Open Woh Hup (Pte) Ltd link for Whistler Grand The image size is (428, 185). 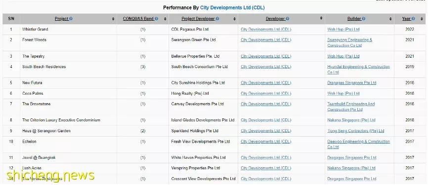pyautogui.click(x=343, y=29)
